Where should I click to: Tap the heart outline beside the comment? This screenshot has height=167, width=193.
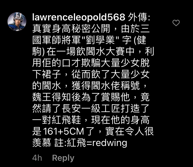(176, 23)
